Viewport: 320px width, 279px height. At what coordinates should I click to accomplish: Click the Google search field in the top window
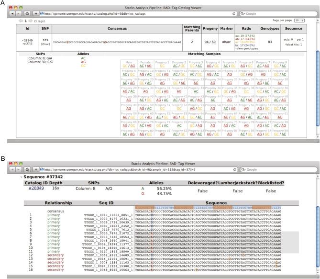tap(276, 14)
